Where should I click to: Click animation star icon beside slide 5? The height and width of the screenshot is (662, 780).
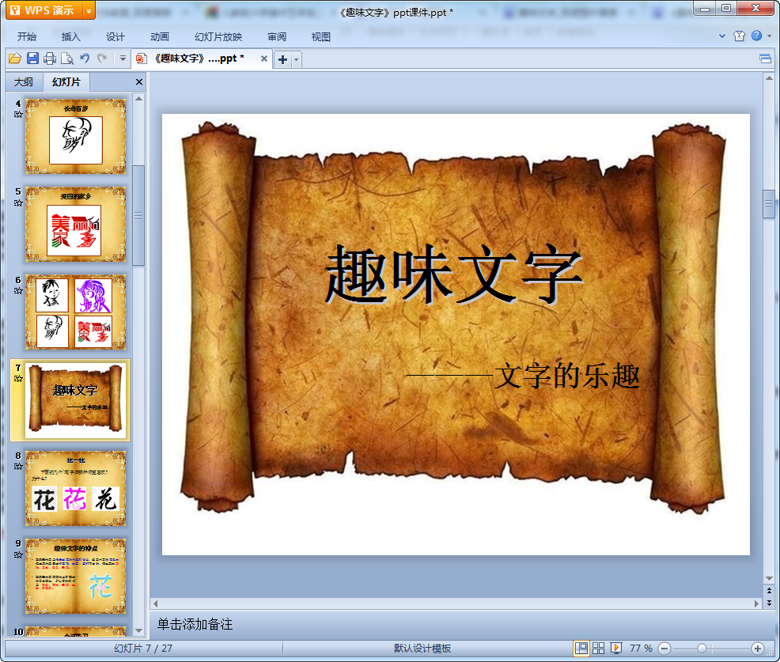click(x=18, y=203)
